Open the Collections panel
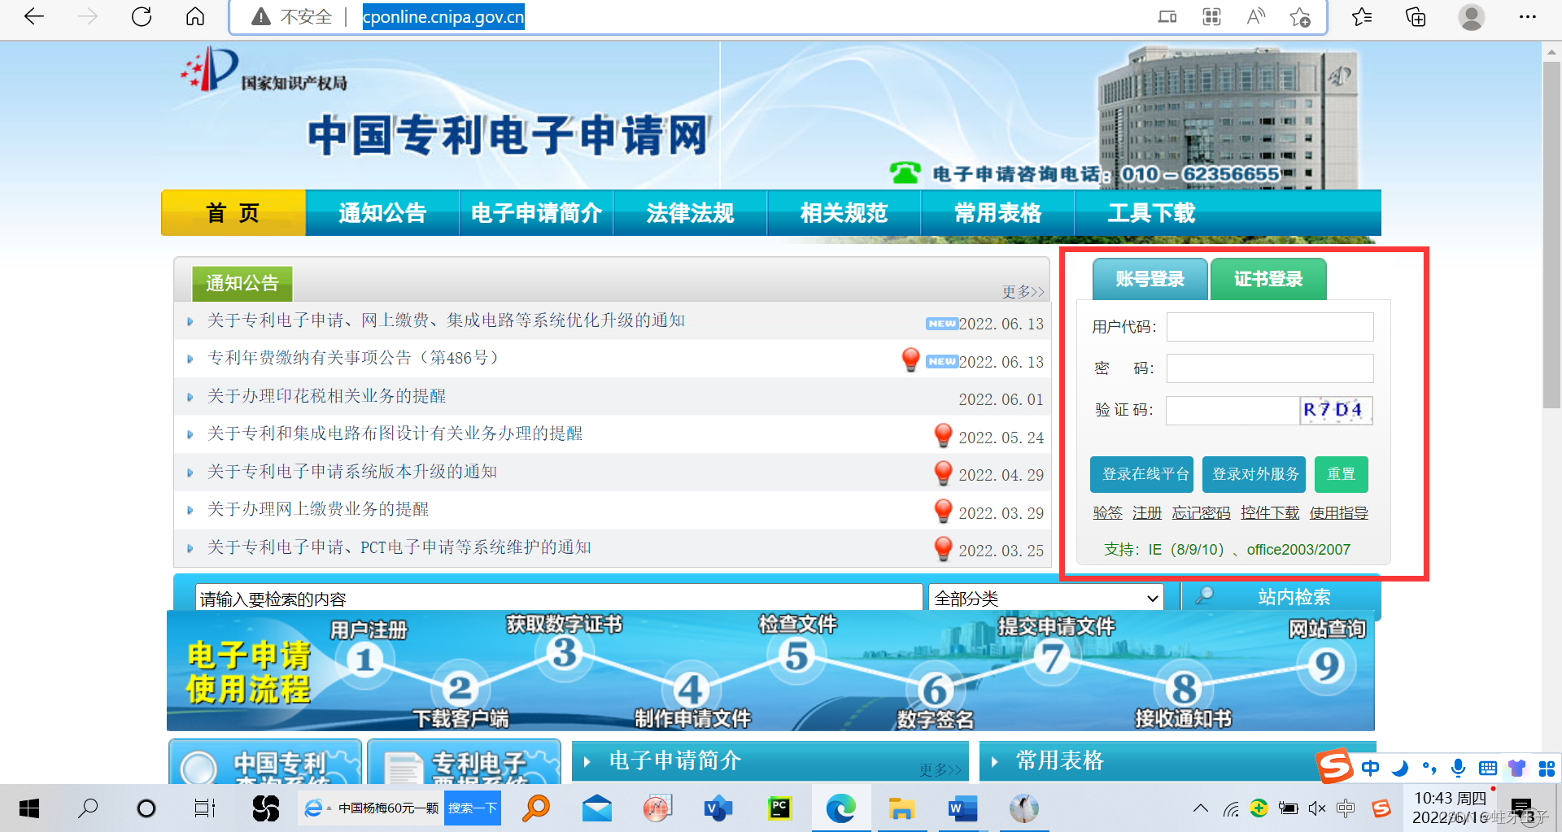The width and height of the screenshot is (1562, 832). tap(1416, 16)
